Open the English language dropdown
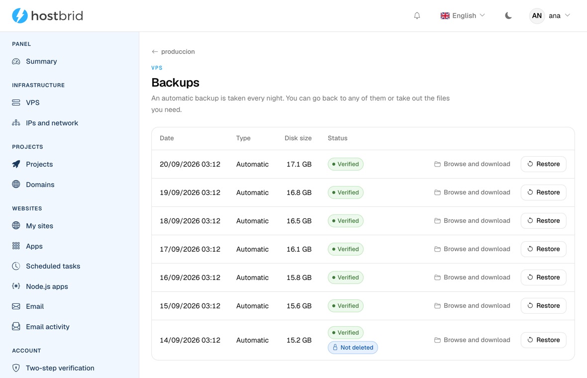This screenshot has height=378, width=587. (x=463, y=16)
